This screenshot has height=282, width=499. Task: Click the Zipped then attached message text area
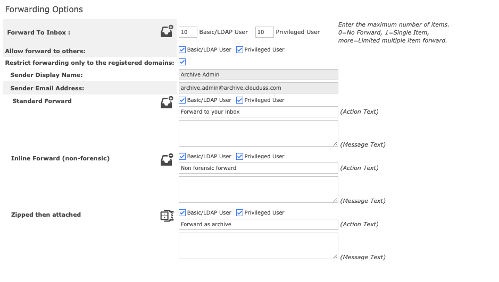258,246
